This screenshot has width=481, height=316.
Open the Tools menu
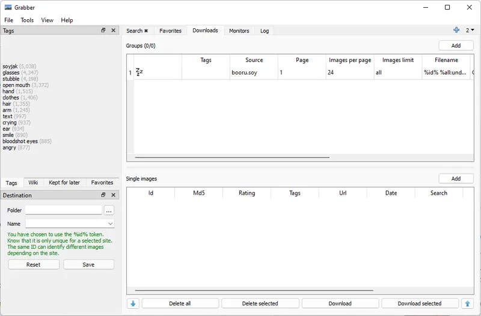(x=27, y=20)
